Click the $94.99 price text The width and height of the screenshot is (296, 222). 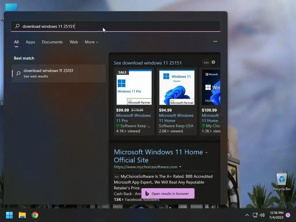pos(165,110)
